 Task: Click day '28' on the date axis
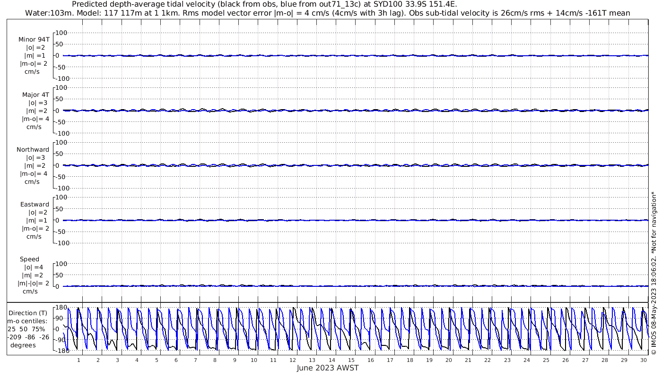tap(605, 360)
